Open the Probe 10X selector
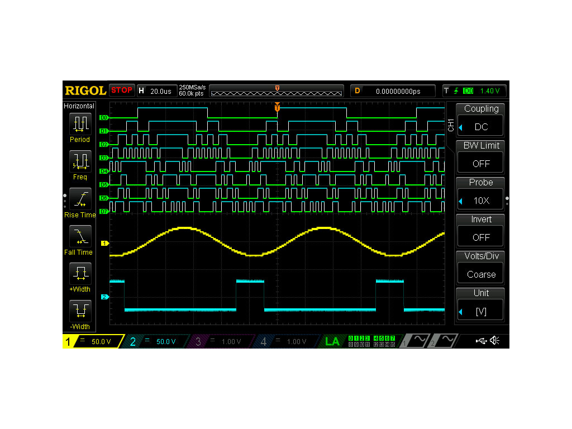Screen dimensions: 572x429 (x=480, y=199)
